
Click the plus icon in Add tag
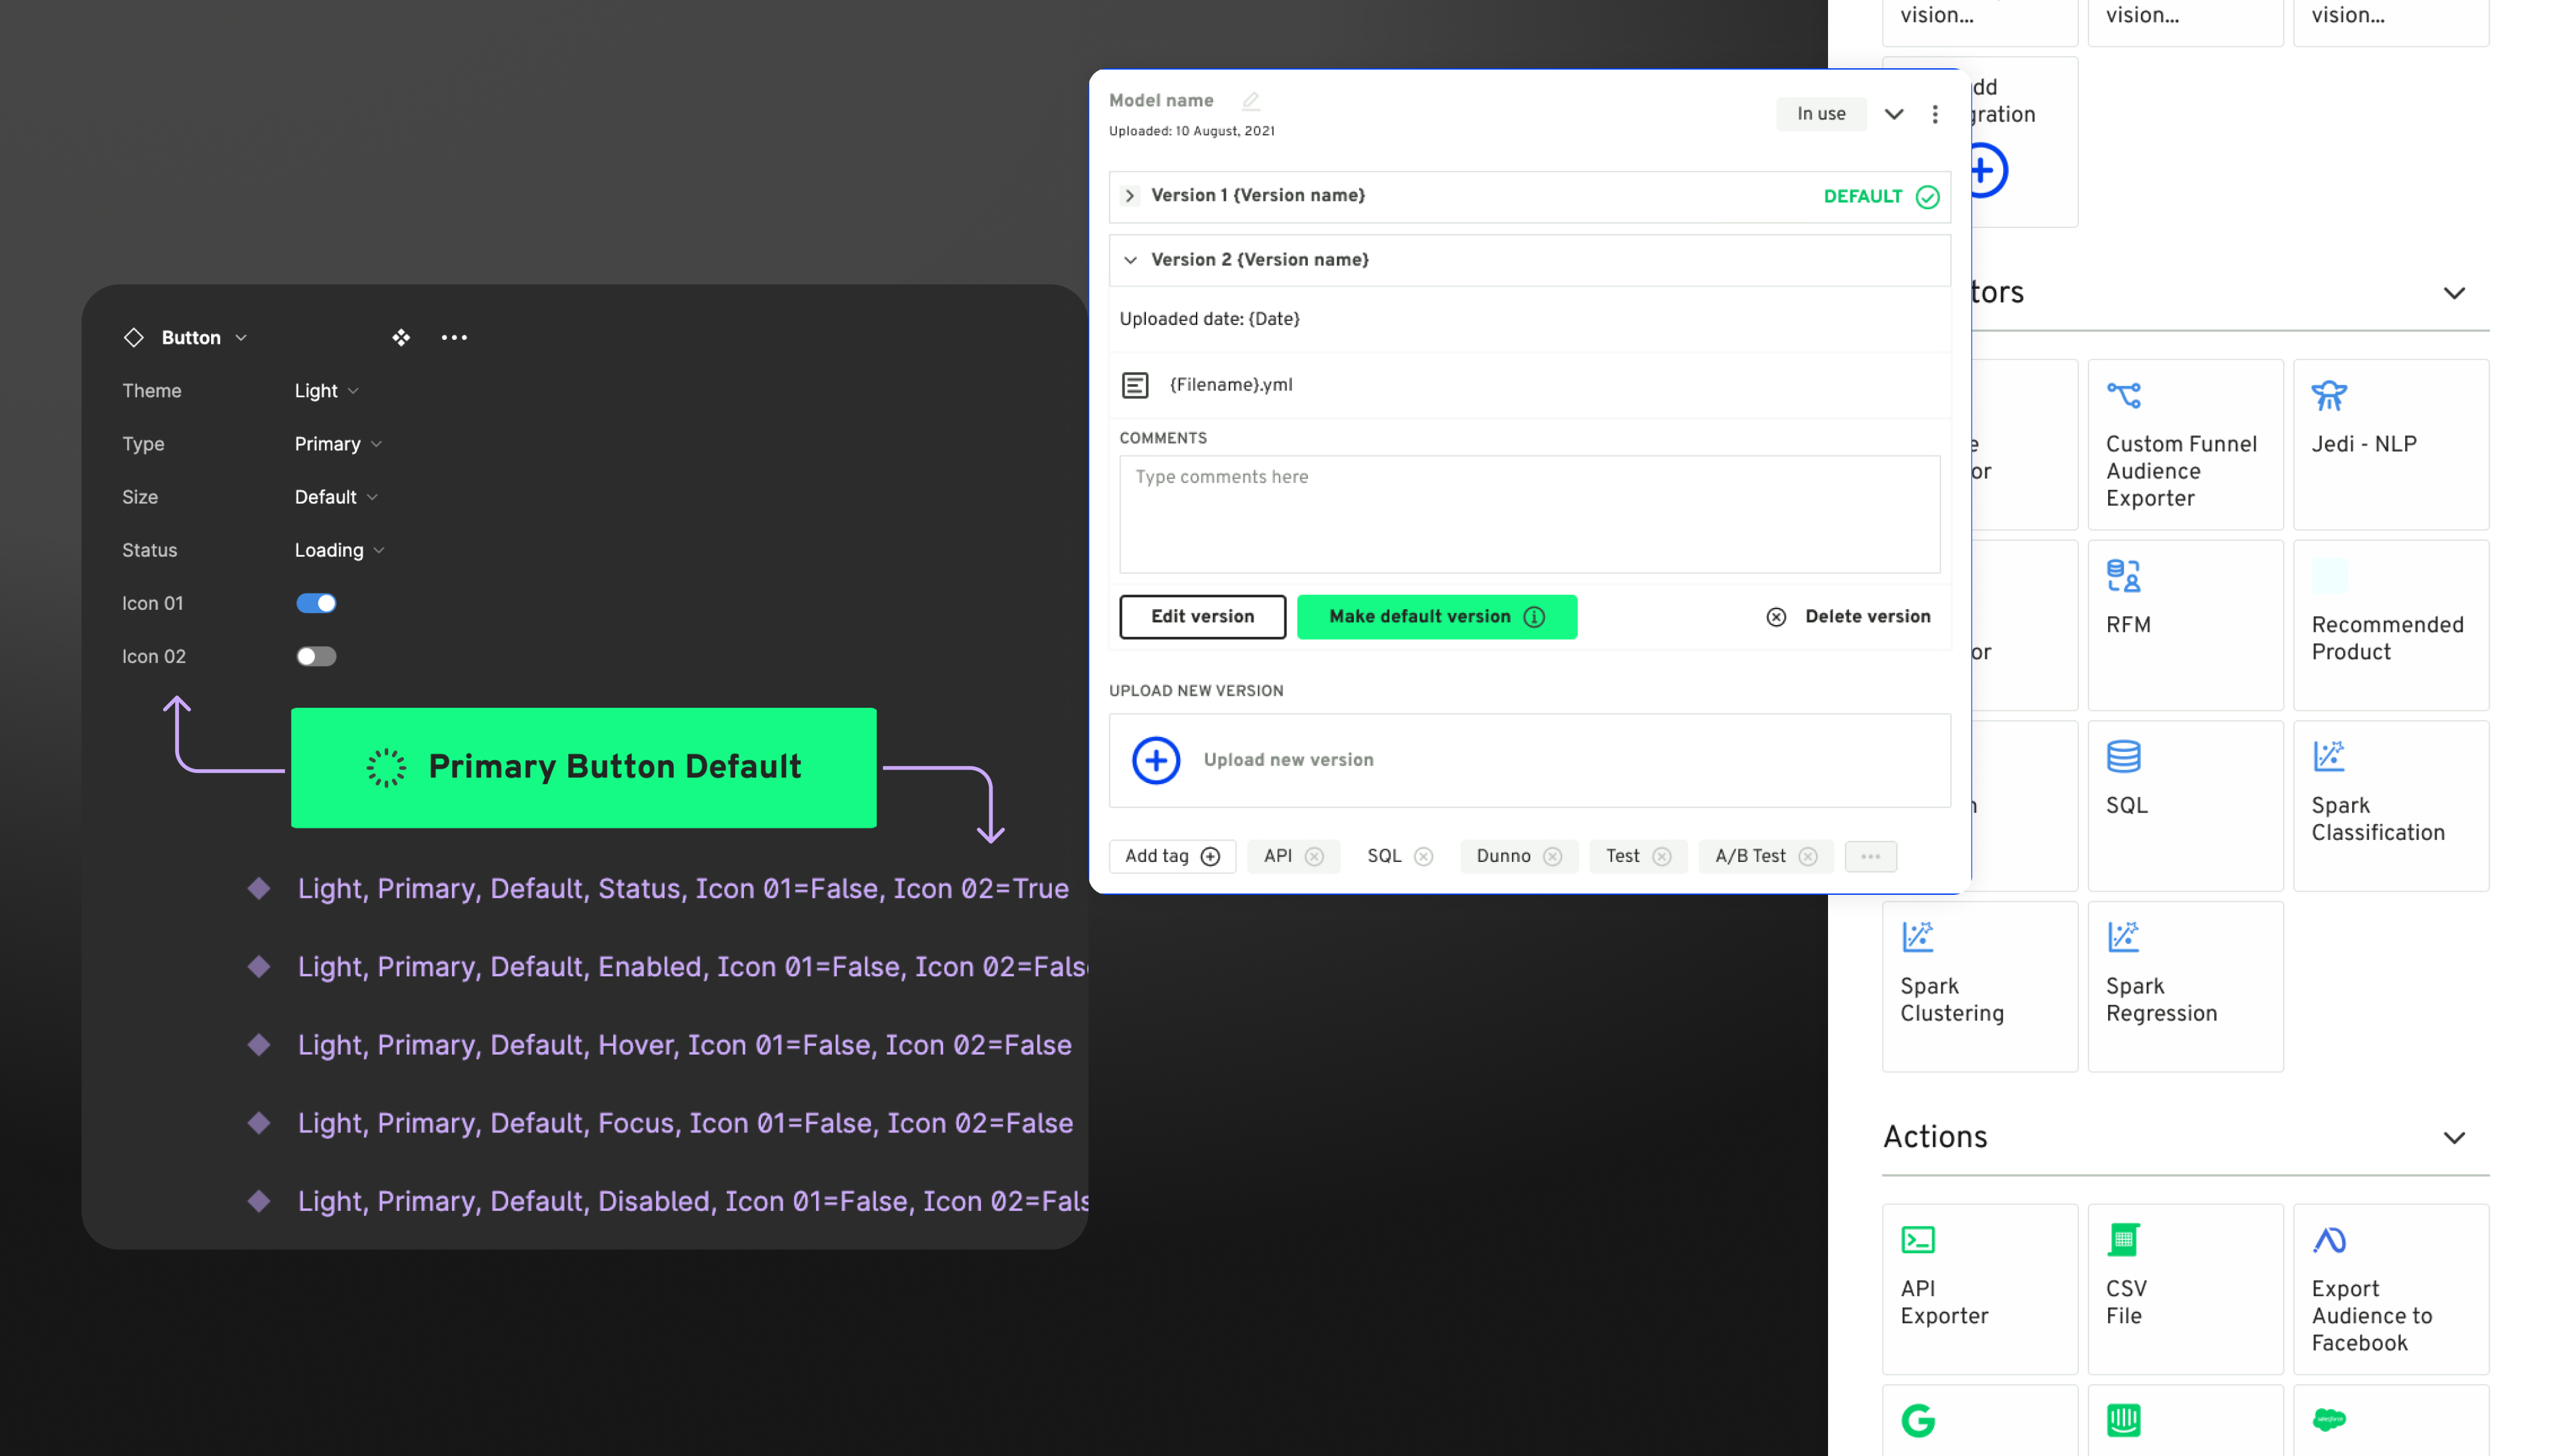pos(1210,857)
